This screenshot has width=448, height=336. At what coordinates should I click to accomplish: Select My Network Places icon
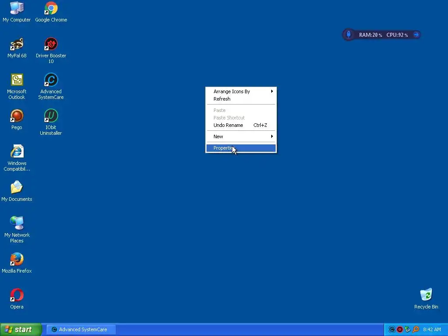[17, 230]
